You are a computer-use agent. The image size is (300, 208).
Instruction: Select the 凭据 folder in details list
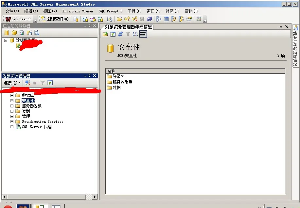coord(114,88)
